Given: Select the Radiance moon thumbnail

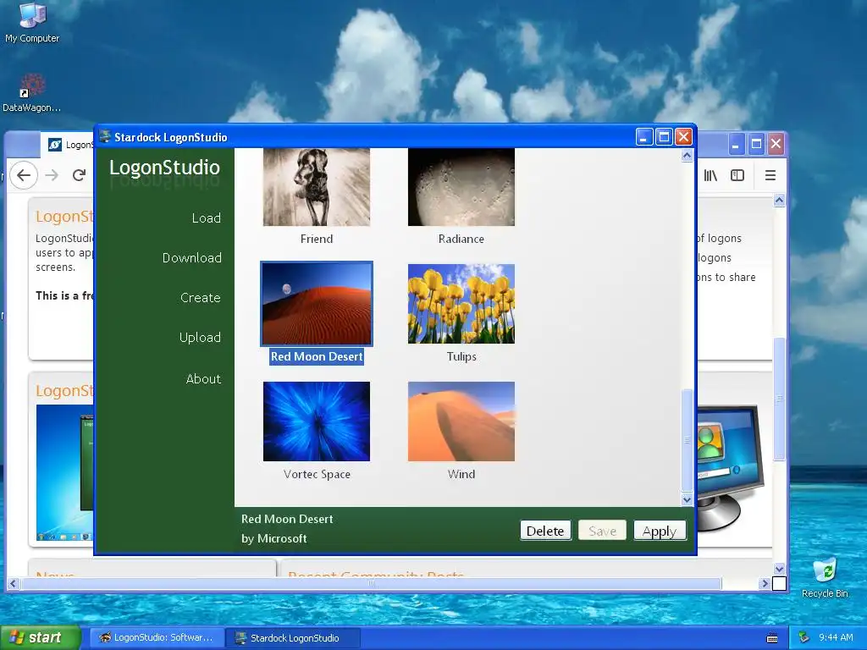Looking at the screenshot, I should click(461, 187).
